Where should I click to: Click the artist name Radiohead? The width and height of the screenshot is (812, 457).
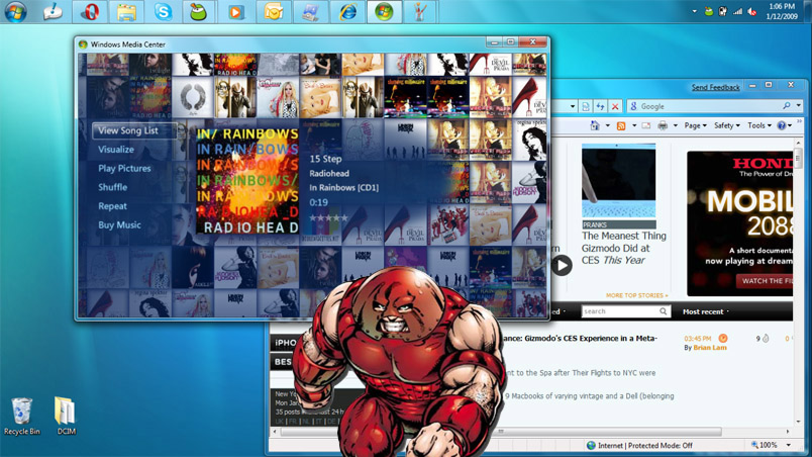point(329,173)
